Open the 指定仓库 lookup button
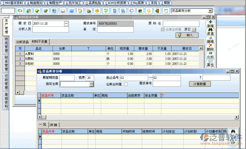This screenshot has width=246, height=149. click(x=91, y=84)
